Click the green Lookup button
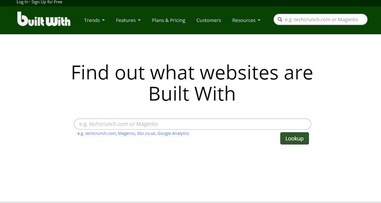The width and height of the screenshot is (381, 203). [294, 139]
